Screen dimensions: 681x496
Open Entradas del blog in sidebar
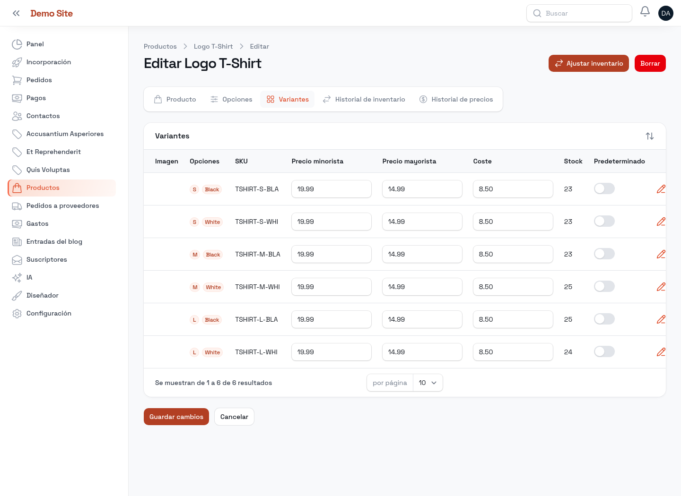tap(62, 241)
